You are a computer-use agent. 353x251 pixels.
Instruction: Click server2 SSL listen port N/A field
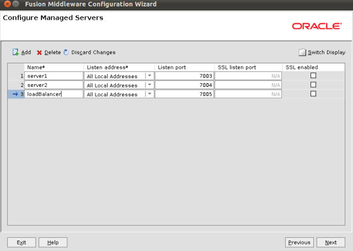[248, 85]
